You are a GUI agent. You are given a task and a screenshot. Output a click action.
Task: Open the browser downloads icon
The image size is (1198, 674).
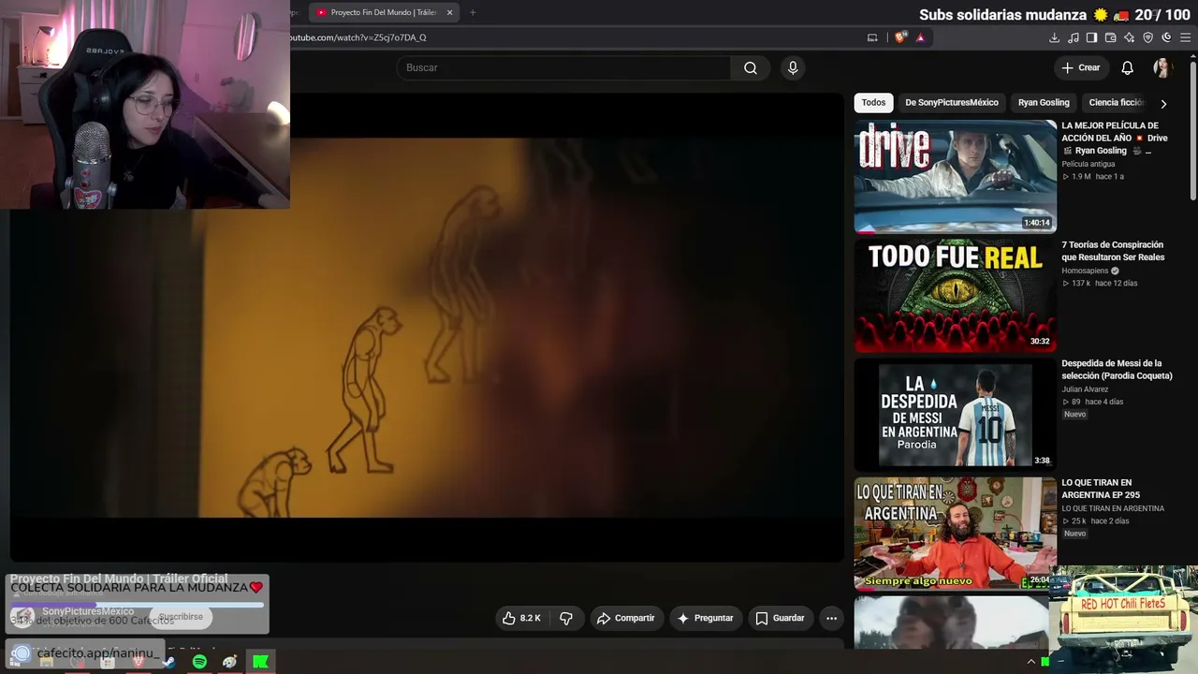[x=1054, y=37]
